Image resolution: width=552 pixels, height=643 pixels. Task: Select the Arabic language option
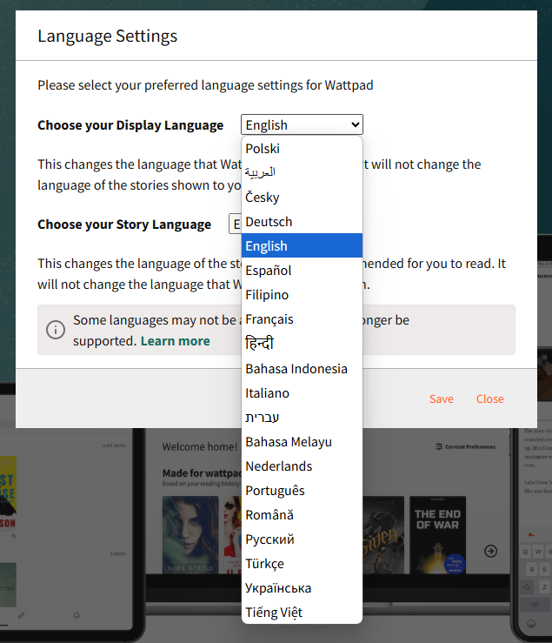302,172
